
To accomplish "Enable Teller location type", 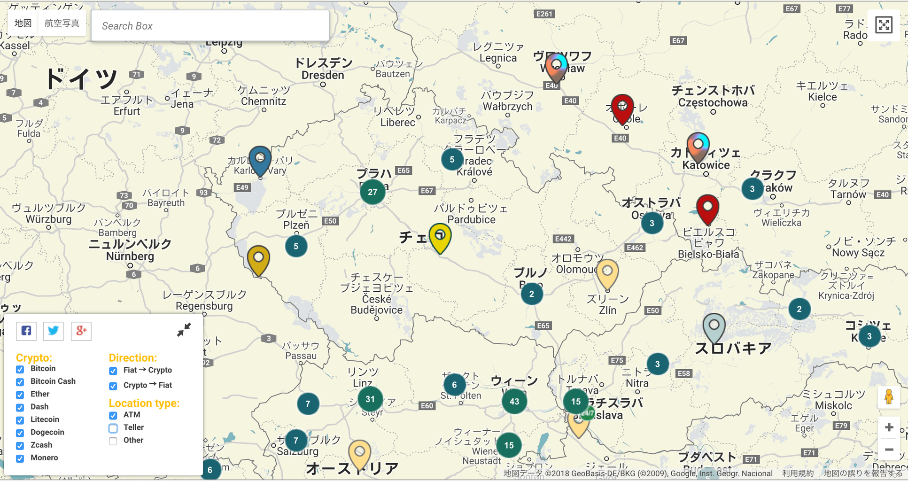I will 113,428.
